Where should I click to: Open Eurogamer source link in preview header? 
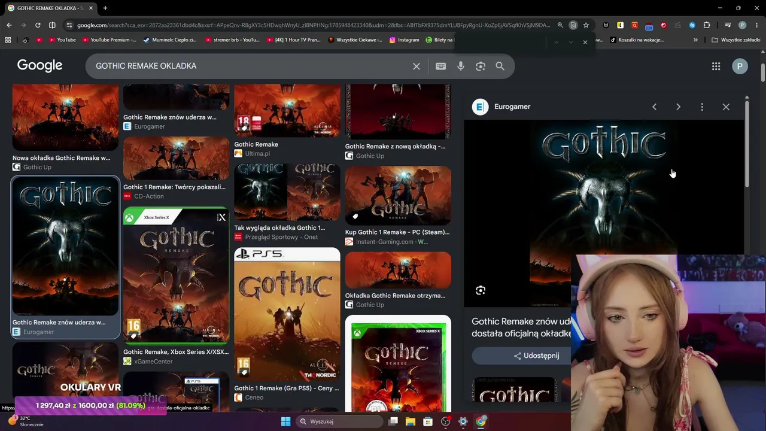[x=501, y=107]
